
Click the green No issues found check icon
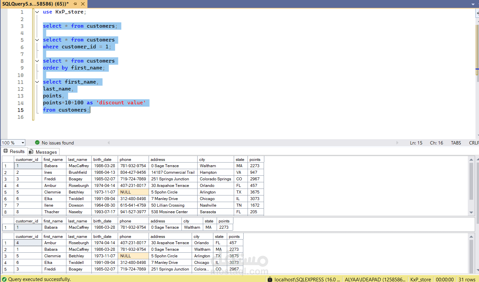click(x=37, y=142)
